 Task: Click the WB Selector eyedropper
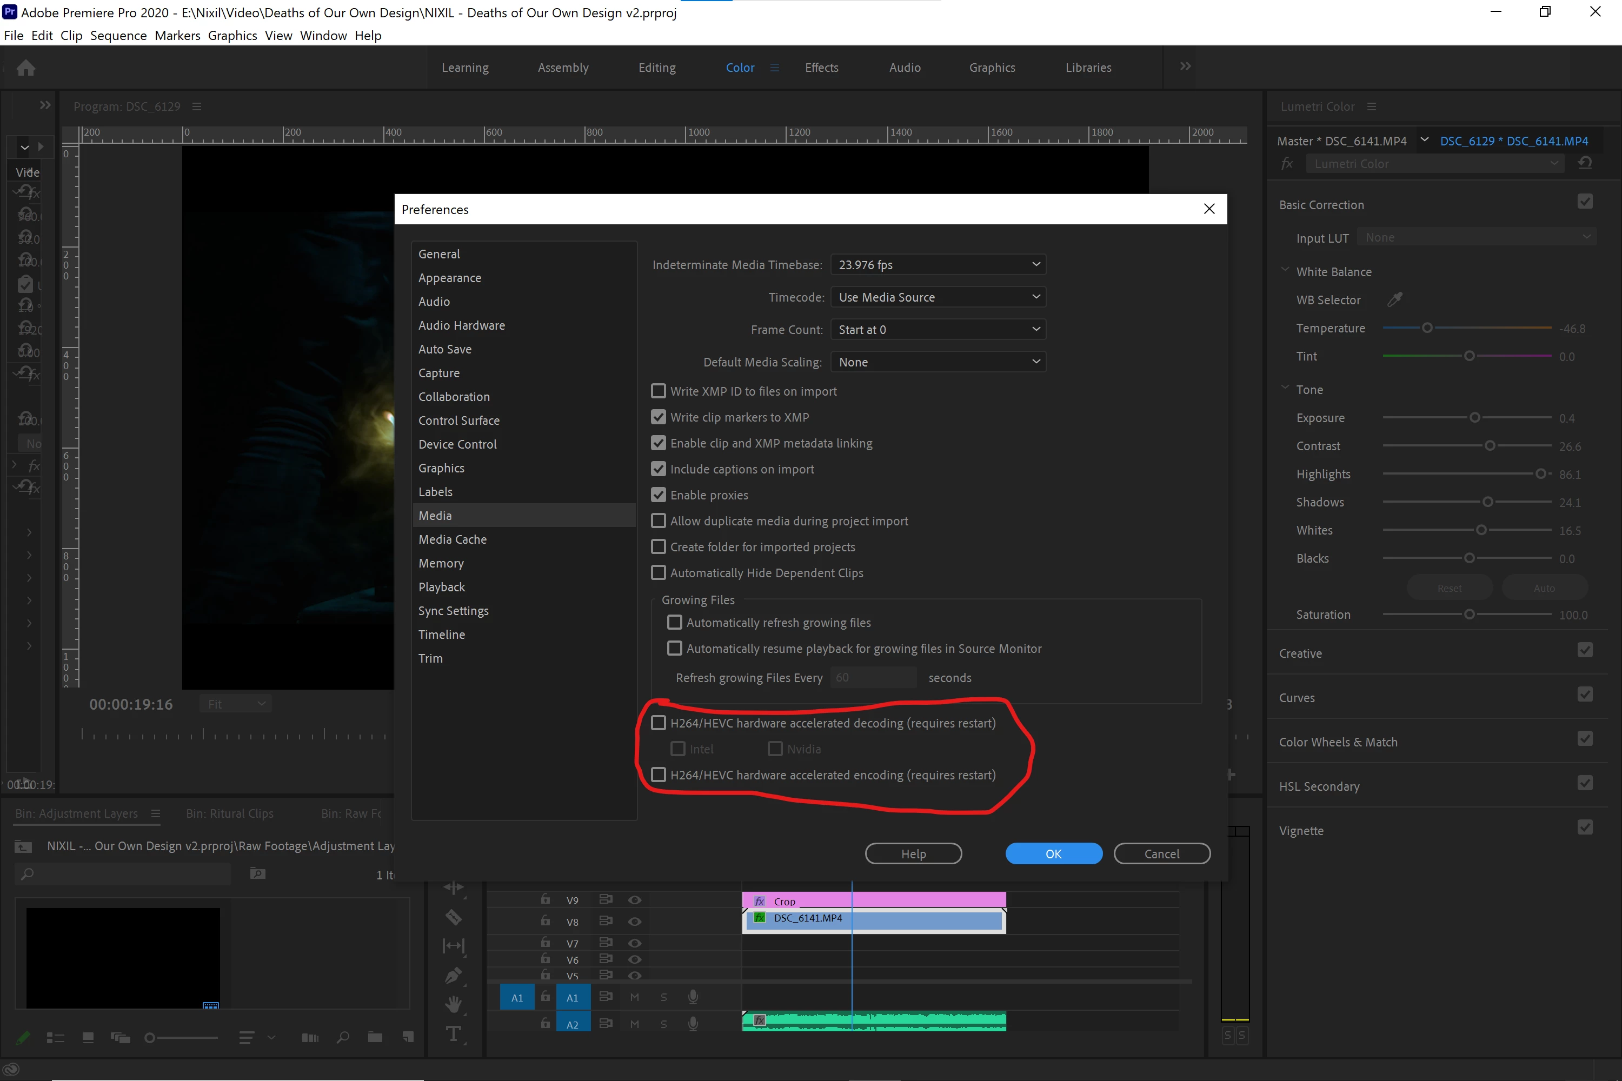coord(1394,299)
